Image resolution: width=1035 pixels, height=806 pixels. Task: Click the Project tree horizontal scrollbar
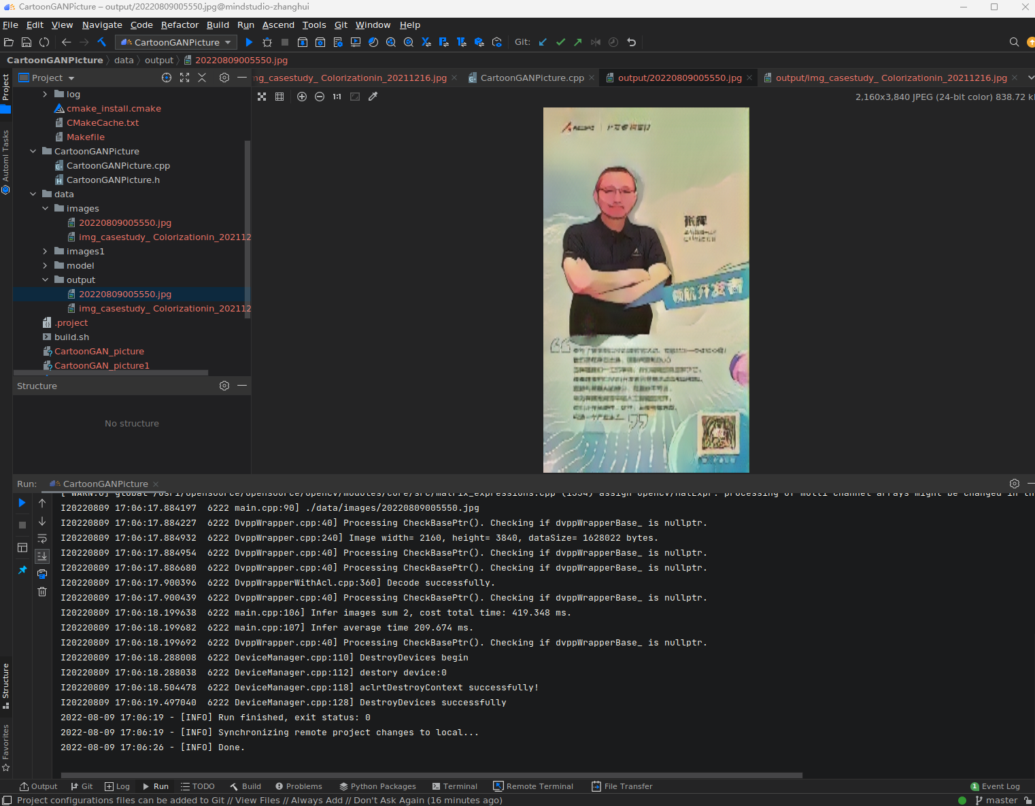tap(111, 373)
